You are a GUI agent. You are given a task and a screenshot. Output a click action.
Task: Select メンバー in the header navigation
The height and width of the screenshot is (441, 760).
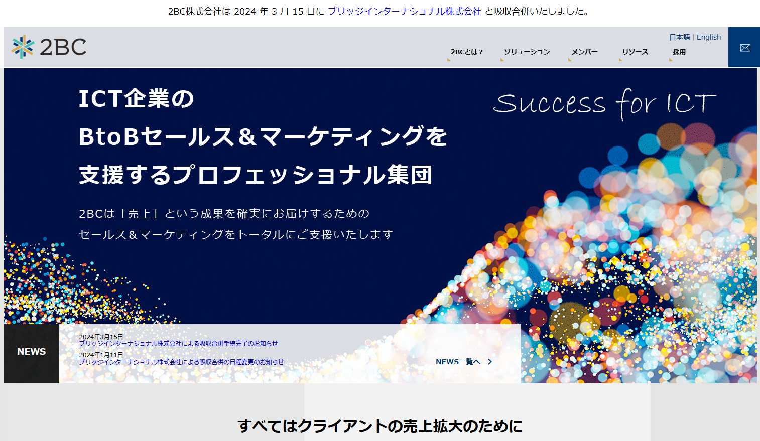tap(584, 52)
